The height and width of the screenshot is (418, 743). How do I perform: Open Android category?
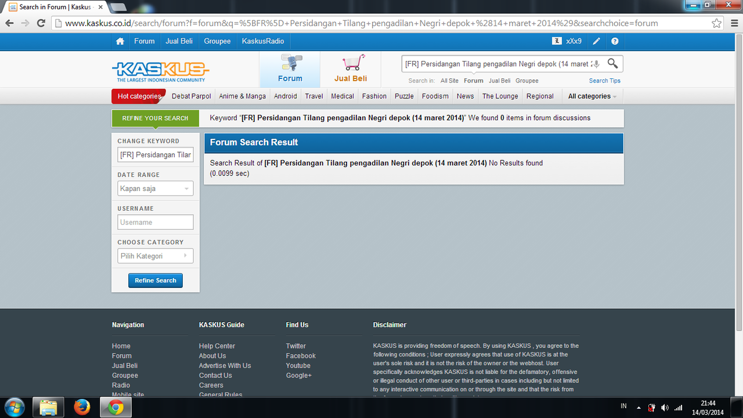(x=286, y=96)
